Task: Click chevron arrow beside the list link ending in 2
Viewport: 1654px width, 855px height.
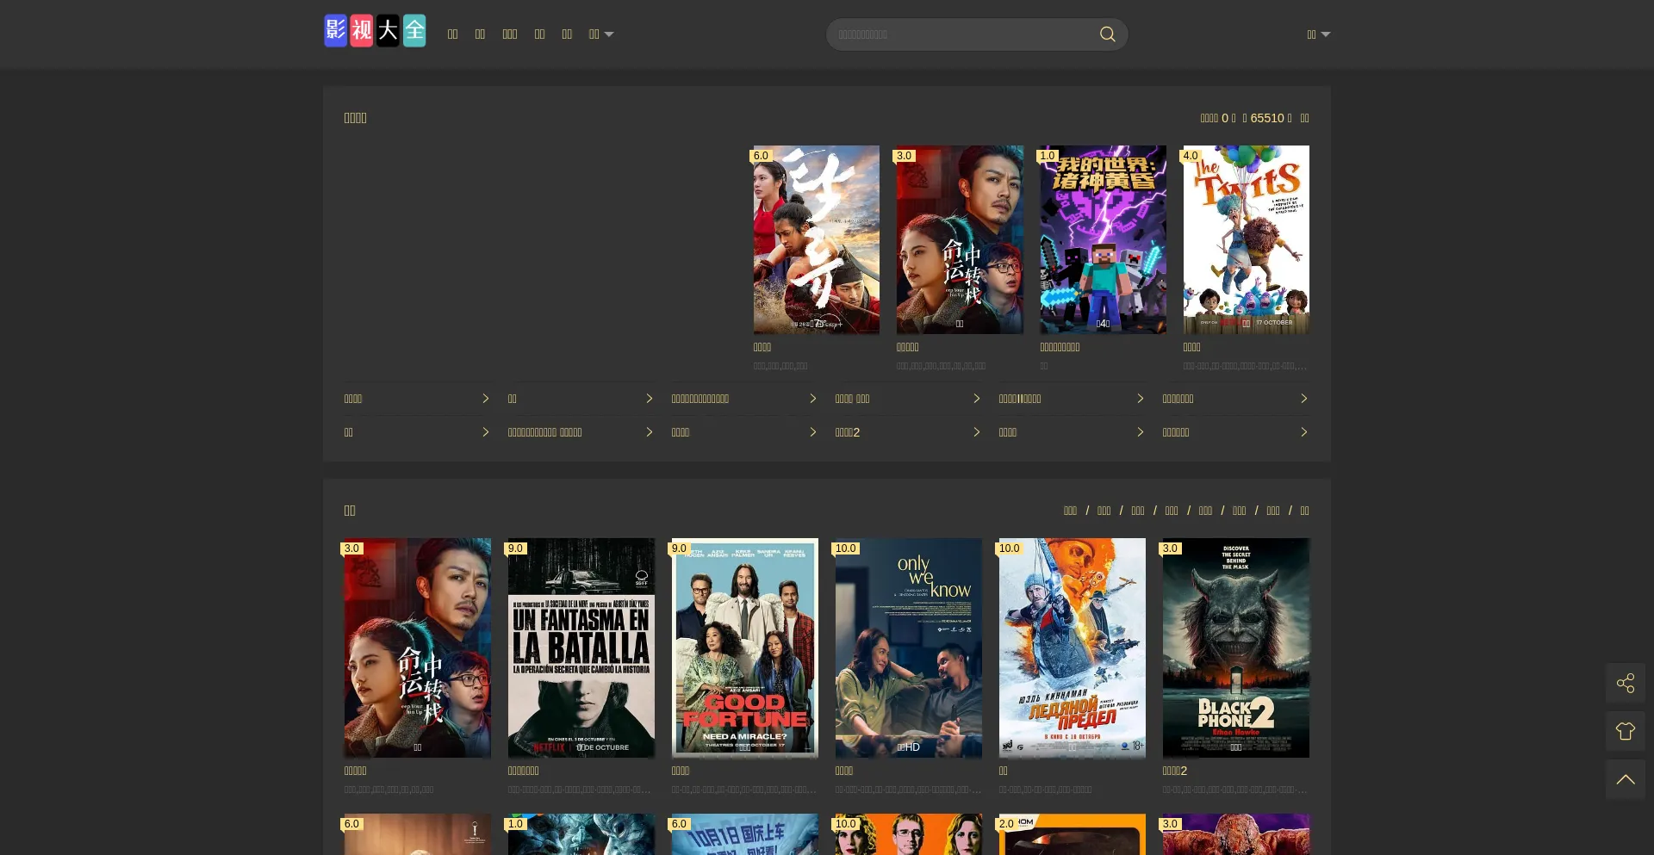Action: [976, 432]
